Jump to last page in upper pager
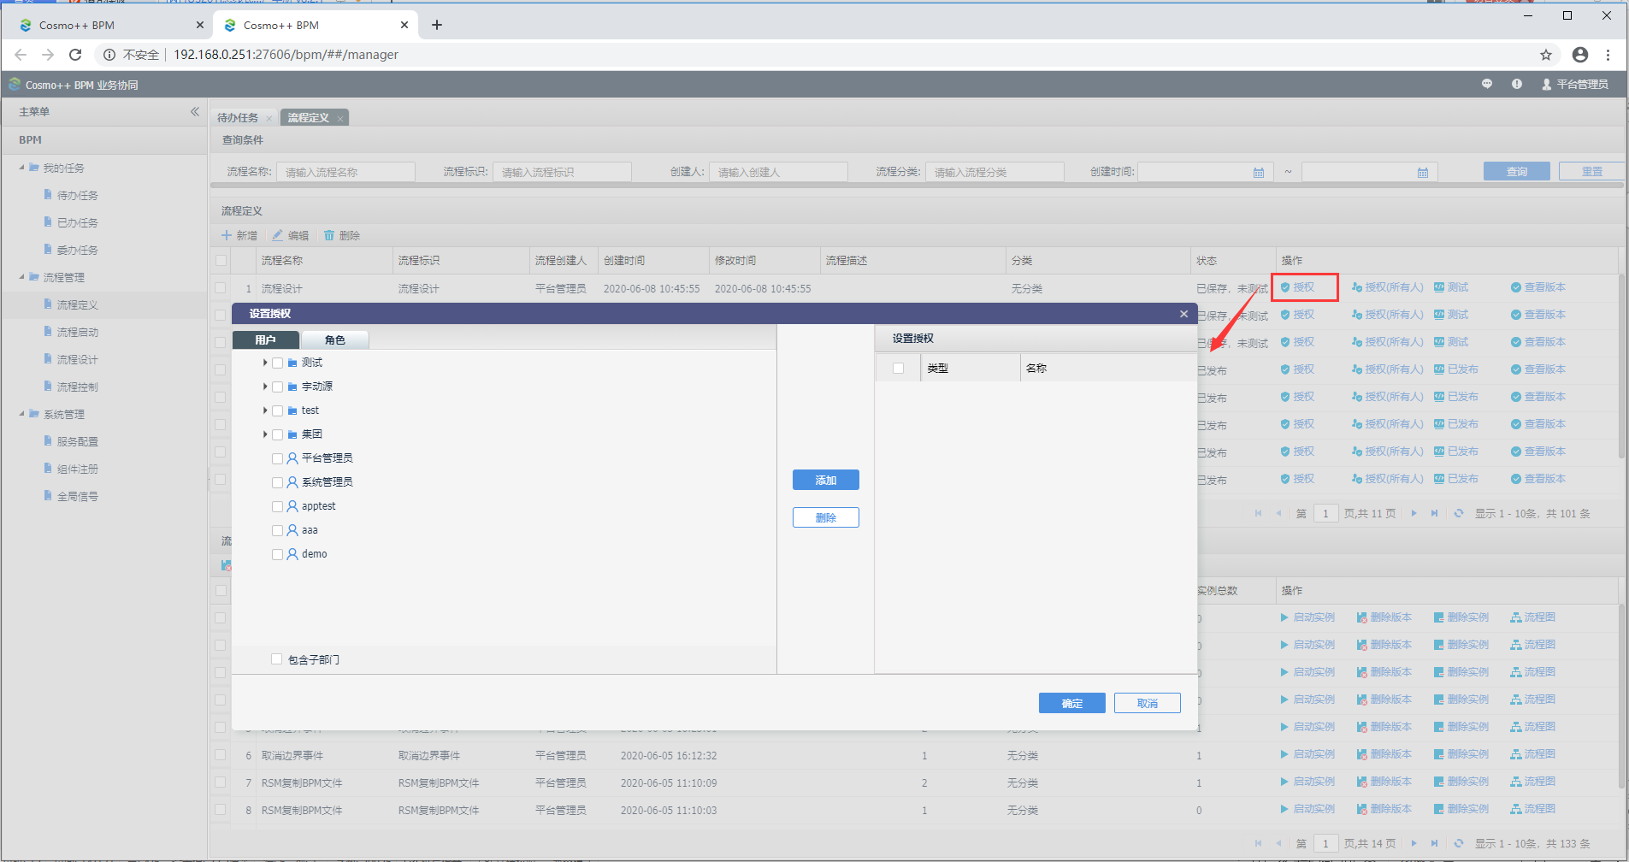Image resolution: width=1629 pixels, height=862 pixels. click(x=1434, y=513)
